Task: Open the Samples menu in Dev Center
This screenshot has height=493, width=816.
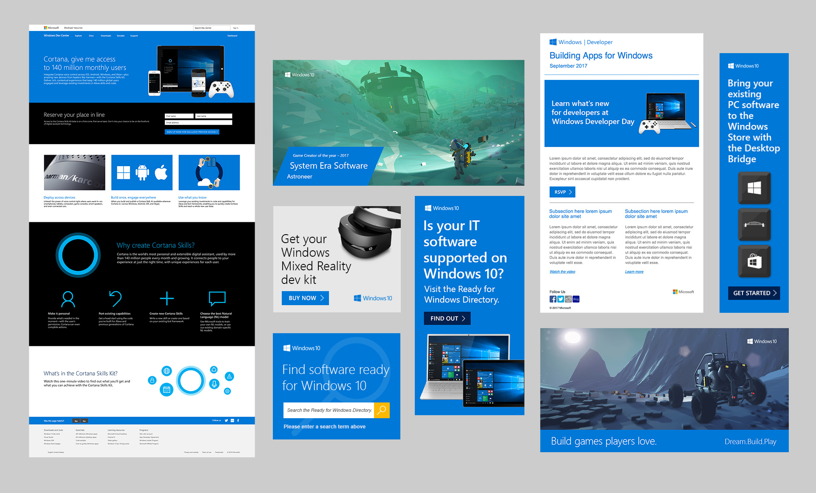Action: pos(121,36)
